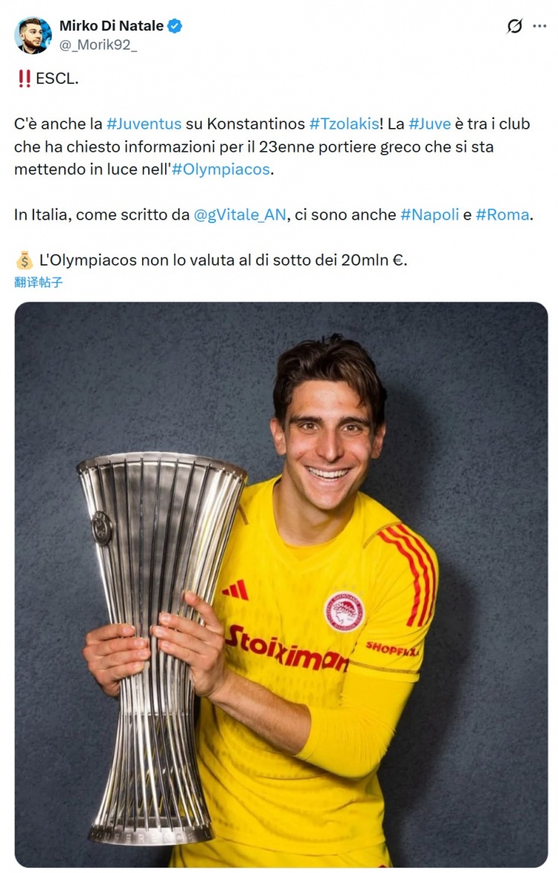Open the #Napoli hashtag
Image resolution: width=558 pixels, height=873 pixels.
point(430,215)
